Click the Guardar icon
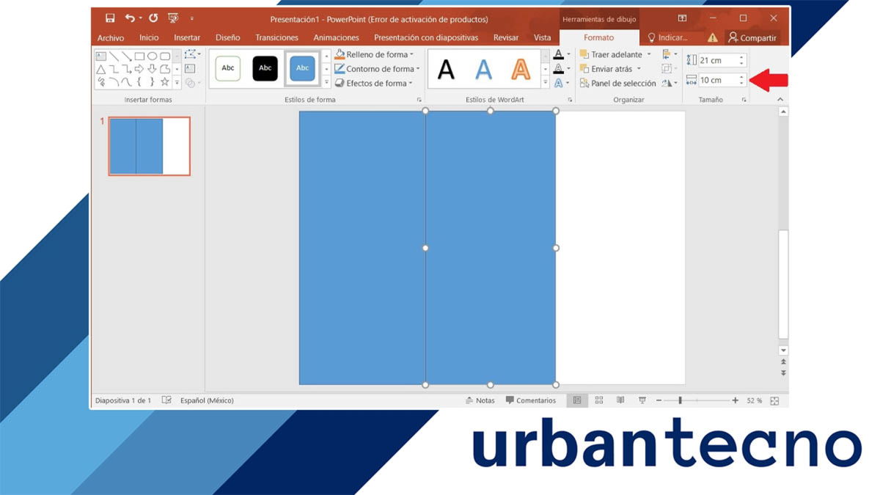This screenshot has height=495, width=880. pyautogui.click(x=110, y=17)
